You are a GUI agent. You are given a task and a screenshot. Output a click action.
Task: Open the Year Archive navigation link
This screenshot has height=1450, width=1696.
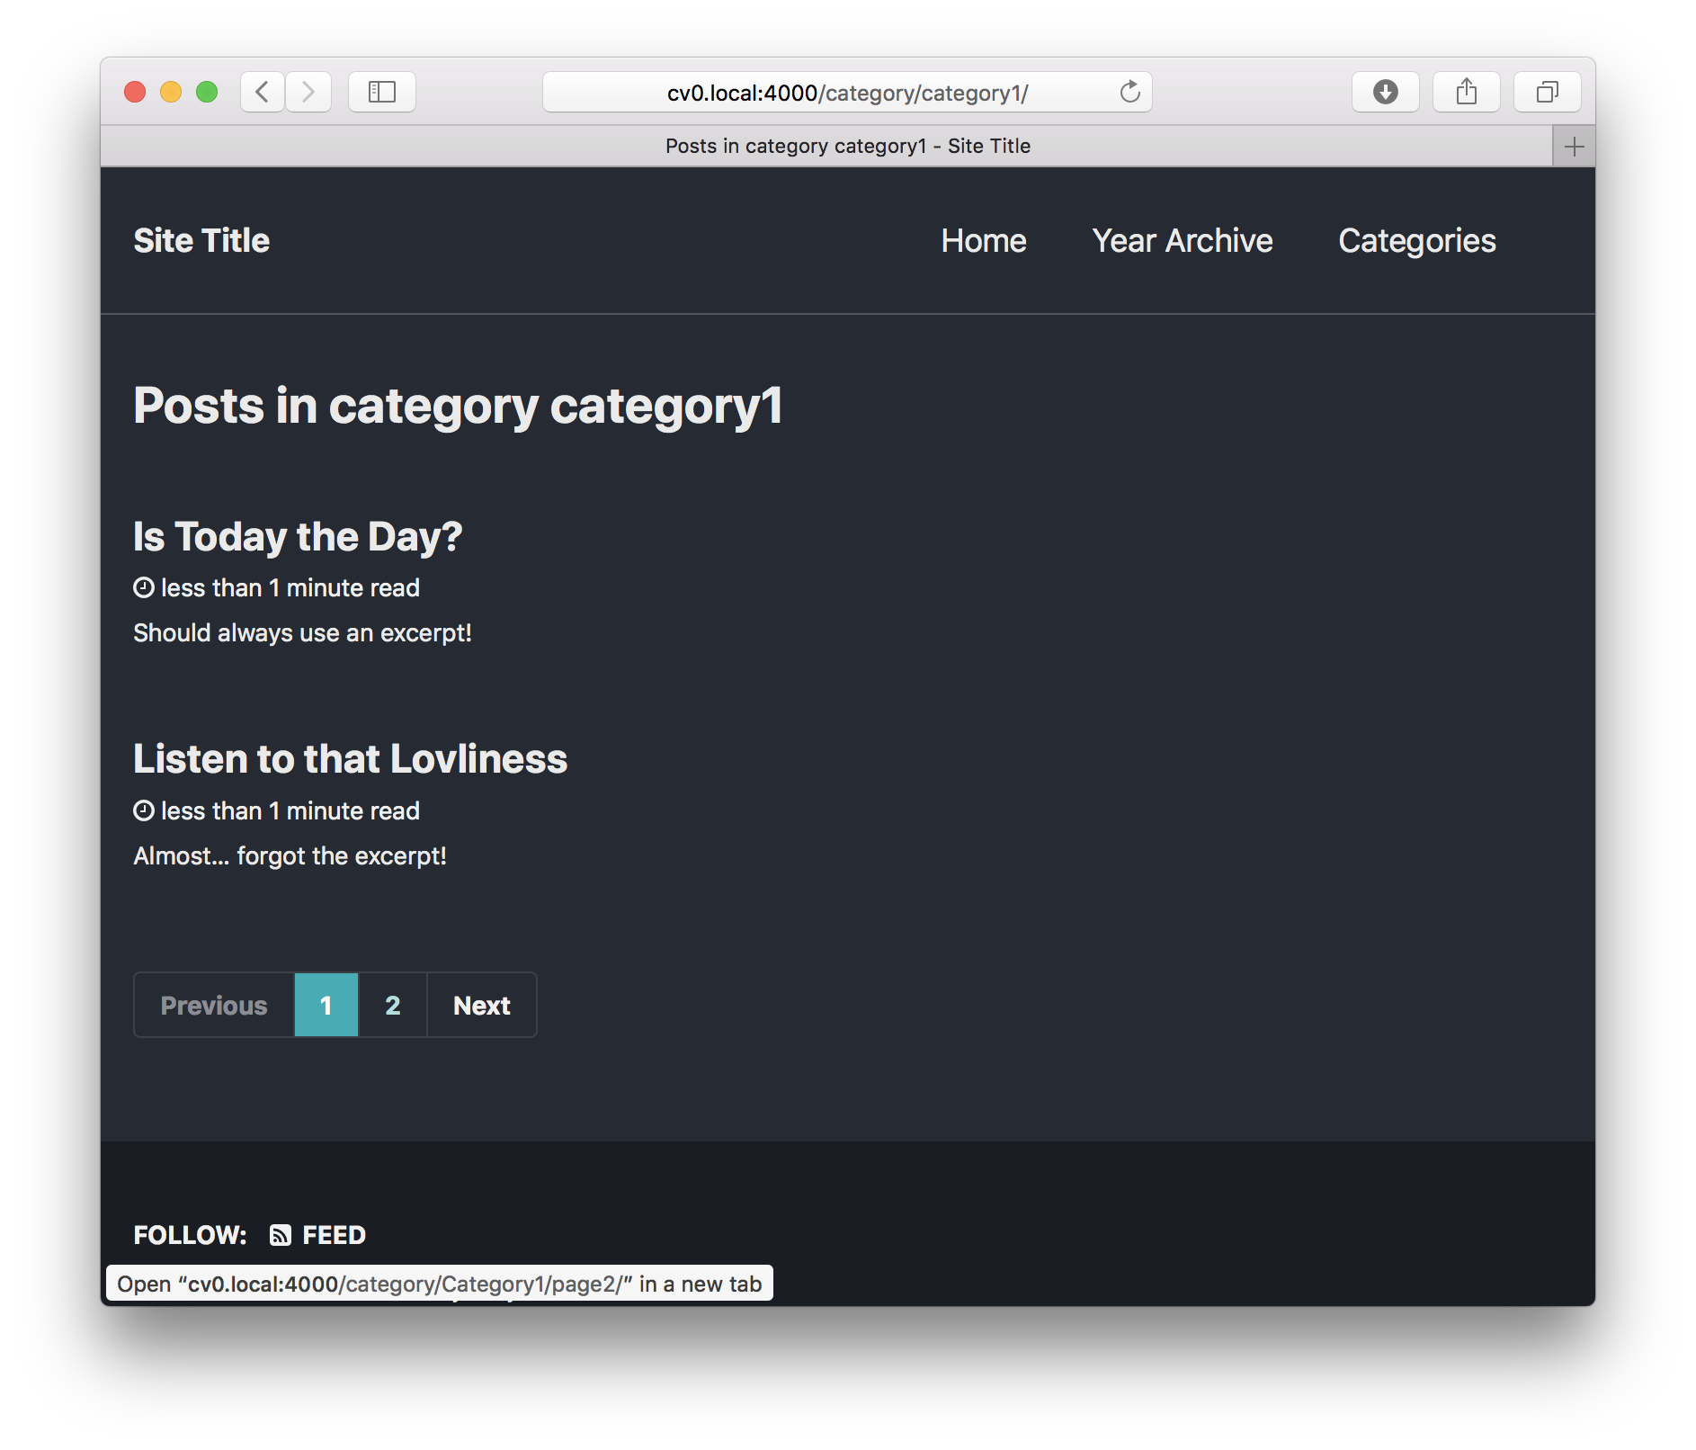click(1183, 241)
